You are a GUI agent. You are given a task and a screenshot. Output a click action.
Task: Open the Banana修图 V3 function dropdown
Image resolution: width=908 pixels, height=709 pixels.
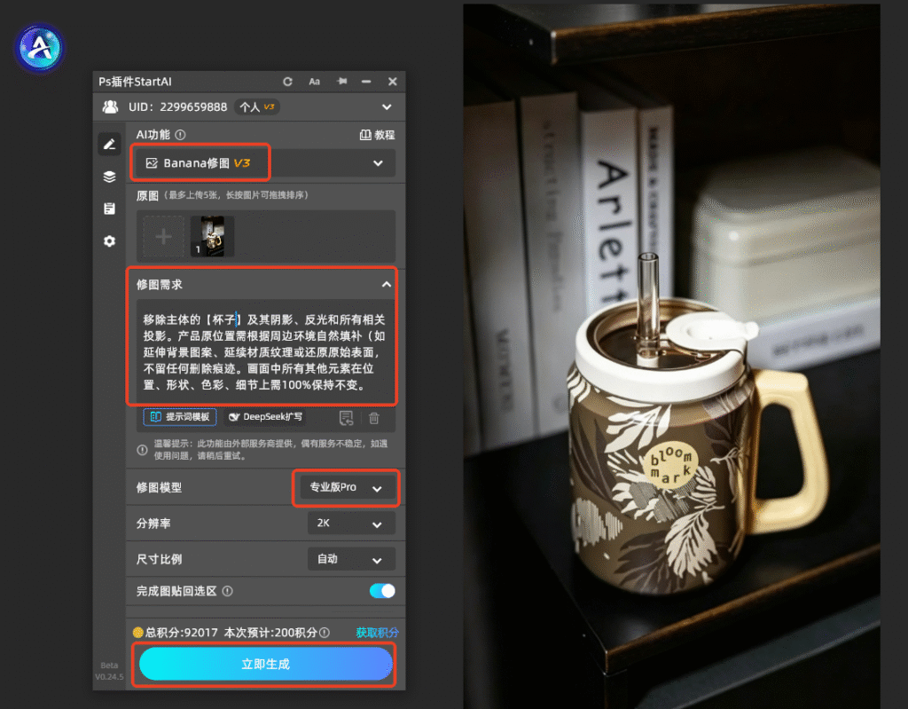pyautogui.click(x=265, y=163)
